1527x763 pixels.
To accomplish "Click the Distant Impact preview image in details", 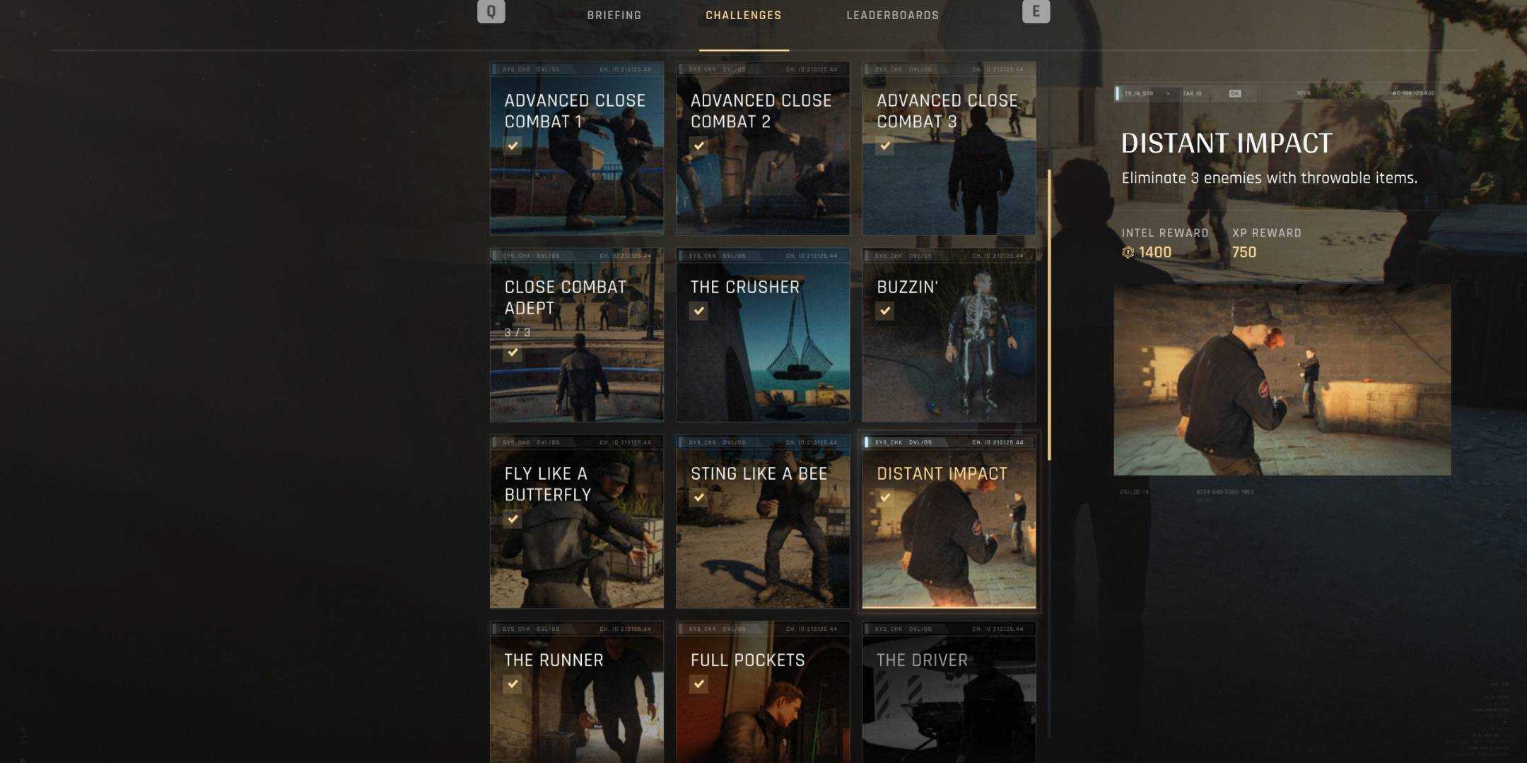I will pos(1282,380).
